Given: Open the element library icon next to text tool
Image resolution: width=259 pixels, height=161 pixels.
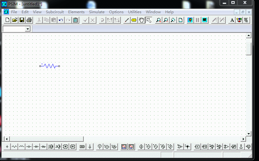Looking at the screenshot, I should point(239,20).
